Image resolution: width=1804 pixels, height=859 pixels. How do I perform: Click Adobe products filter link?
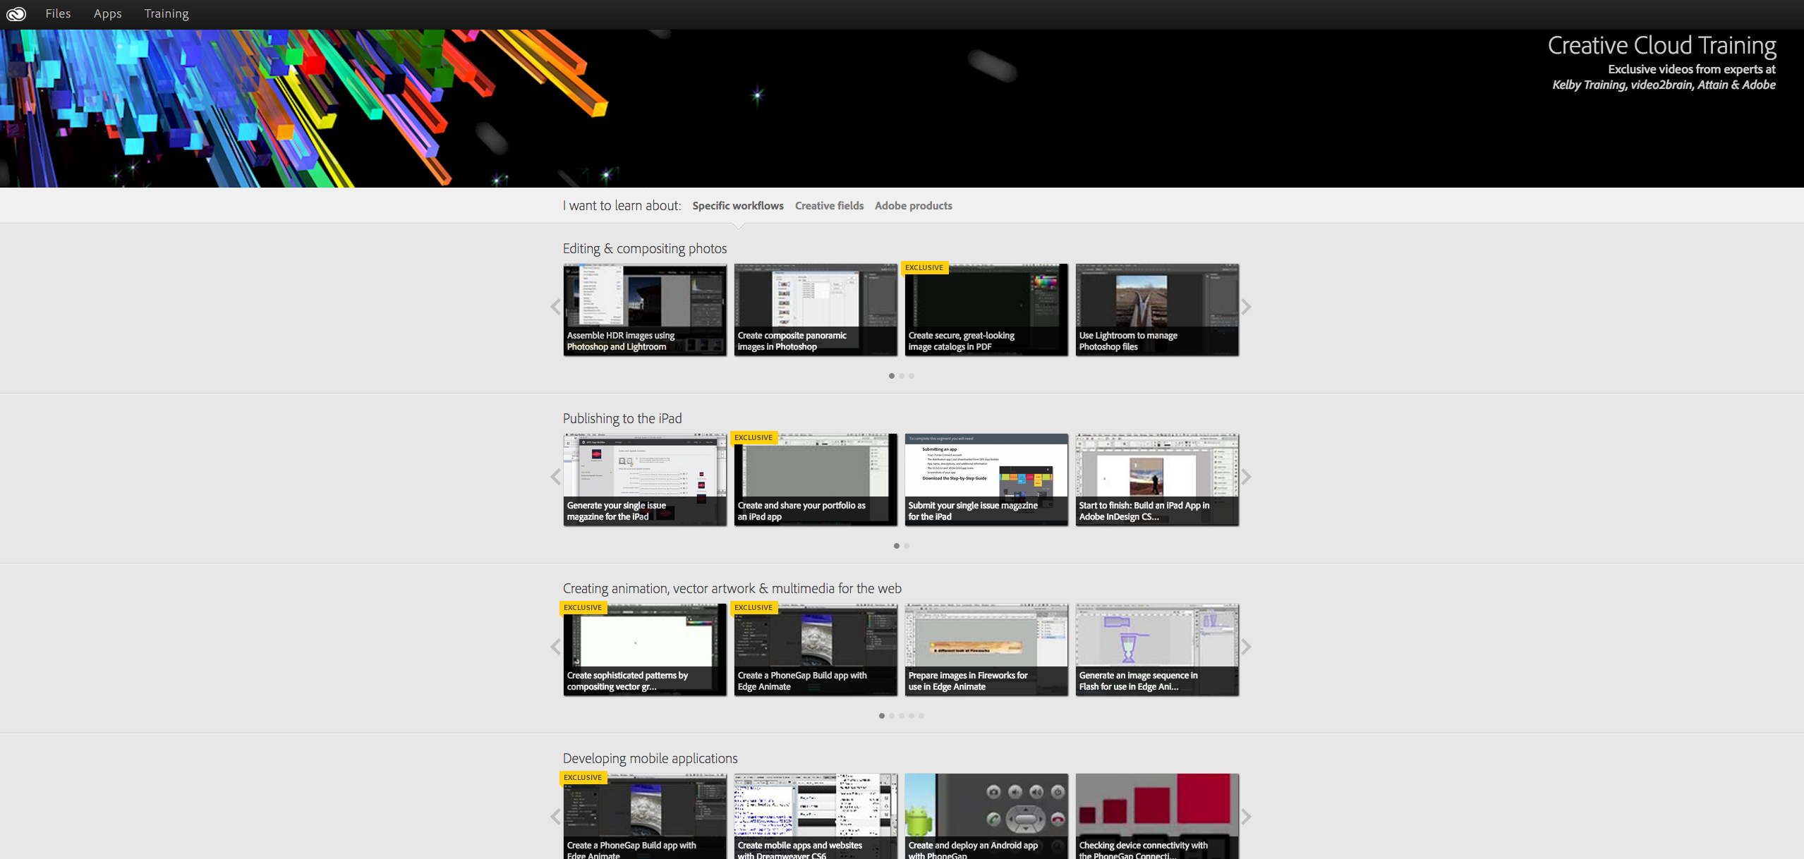pos(914,206)
